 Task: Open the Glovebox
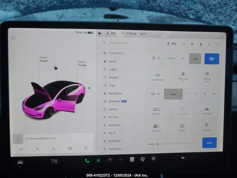click(x=206, y=127)
